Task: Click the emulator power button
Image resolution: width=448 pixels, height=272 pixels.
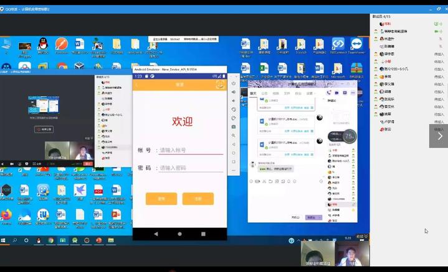Action: [234, 83]
